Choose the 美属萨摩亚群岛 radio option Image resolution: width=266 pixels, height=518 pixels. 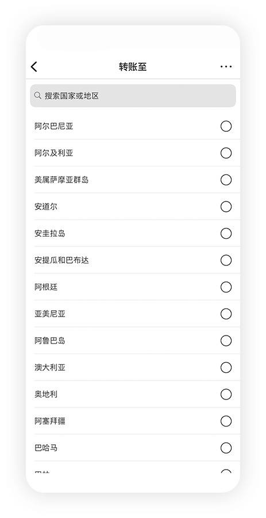coord(226,180)
